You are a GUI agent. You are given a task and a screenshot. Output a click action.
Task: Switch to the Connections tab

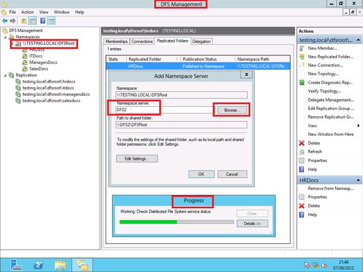142,41
